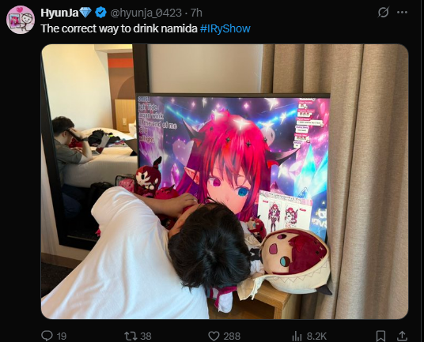
Task: Open the three-dot more options menu
Action: click(402, 12)
